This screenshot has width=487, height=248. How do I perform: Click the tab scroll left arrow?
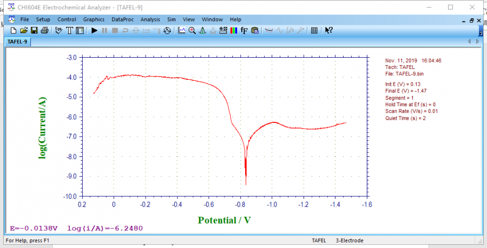point(469,42)
